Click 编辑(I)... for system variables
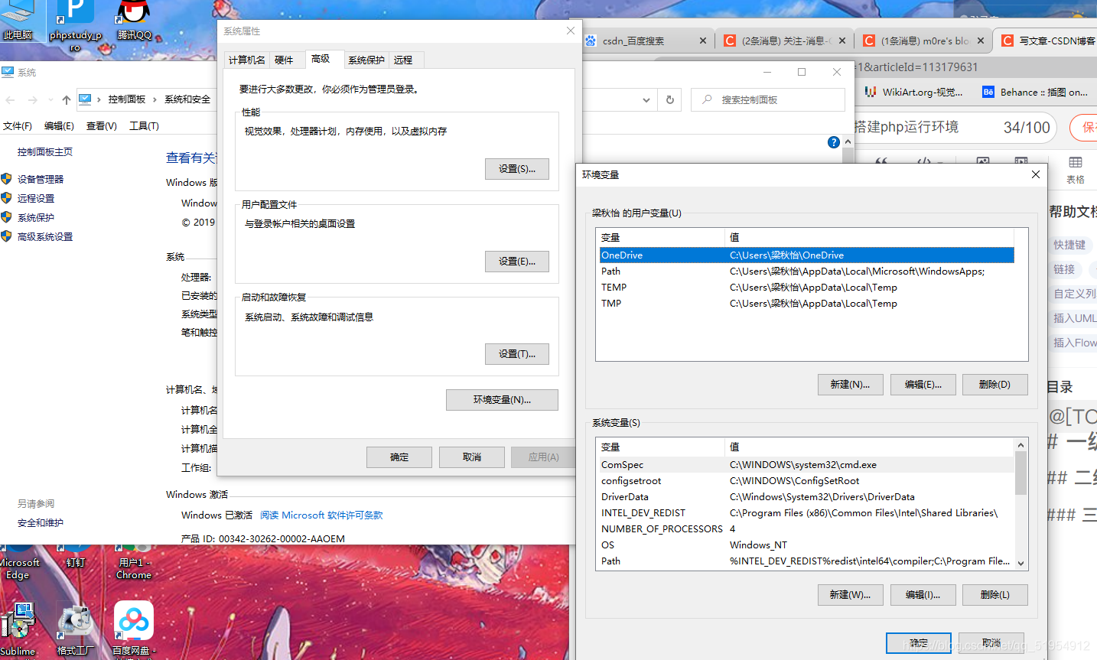 pos(923,595)
